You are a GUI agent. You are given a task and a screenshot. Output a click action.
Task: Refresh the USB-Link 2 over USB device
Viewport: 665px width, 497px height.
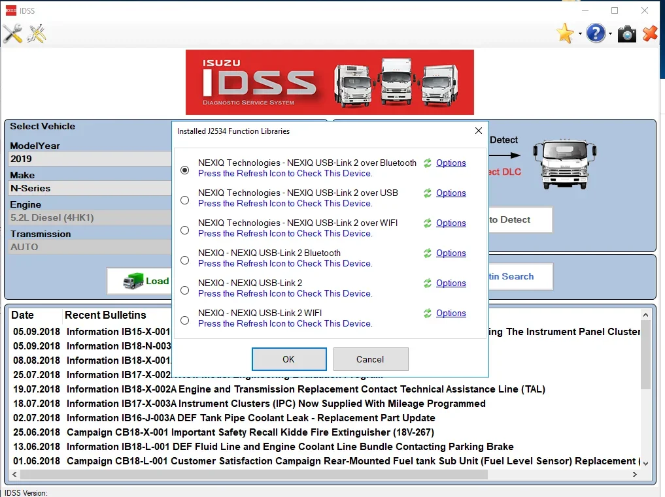pos(428,193)
